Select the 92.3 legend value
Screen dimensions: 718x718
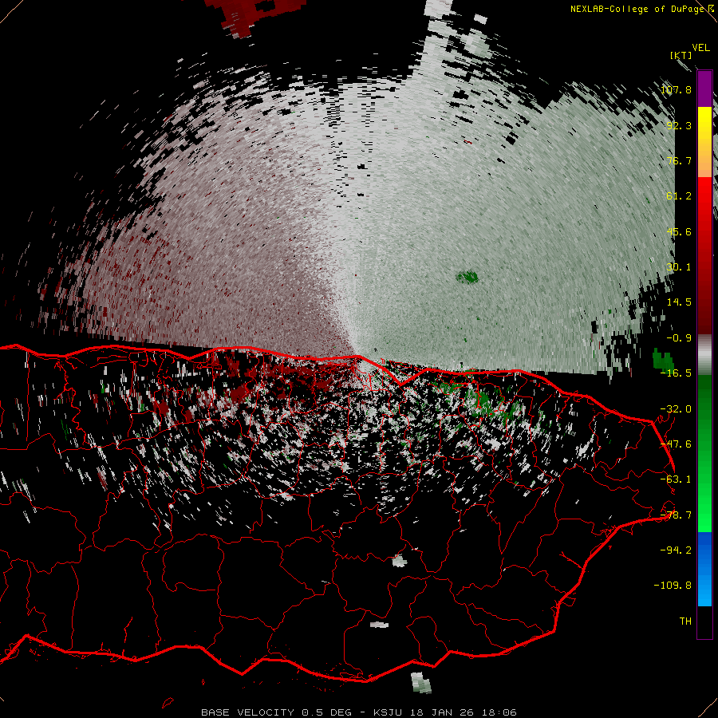[679, 125]
